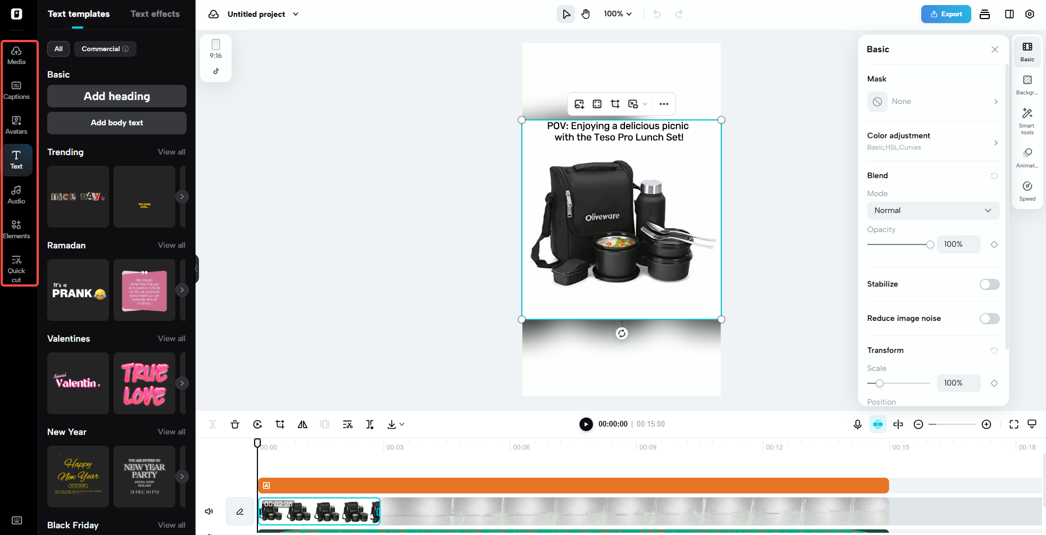Open the settings hexagon icon
1046x535 pixels.
pyautogui.click(x=1030, y=14)
